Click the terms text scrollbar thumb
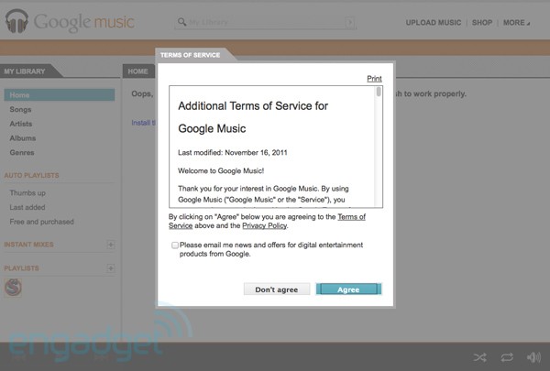This screenshot has width=550, height=371. pos(379,92)
